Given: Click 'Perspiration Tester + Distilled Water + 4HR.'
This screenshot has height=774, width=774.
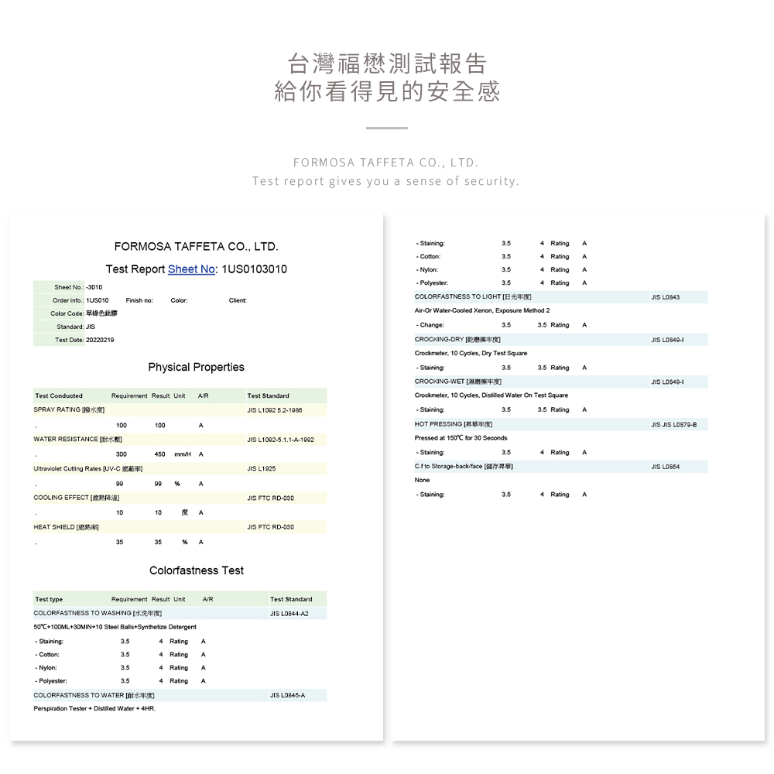Looking at the screenshot, I should [94, 708].
